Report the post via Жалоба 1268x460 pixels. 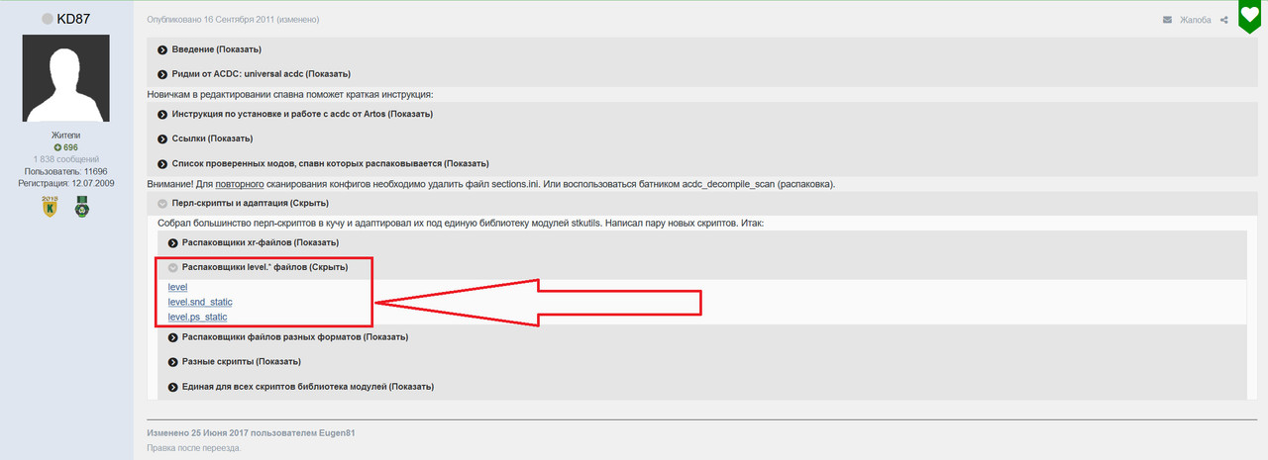1194,20
